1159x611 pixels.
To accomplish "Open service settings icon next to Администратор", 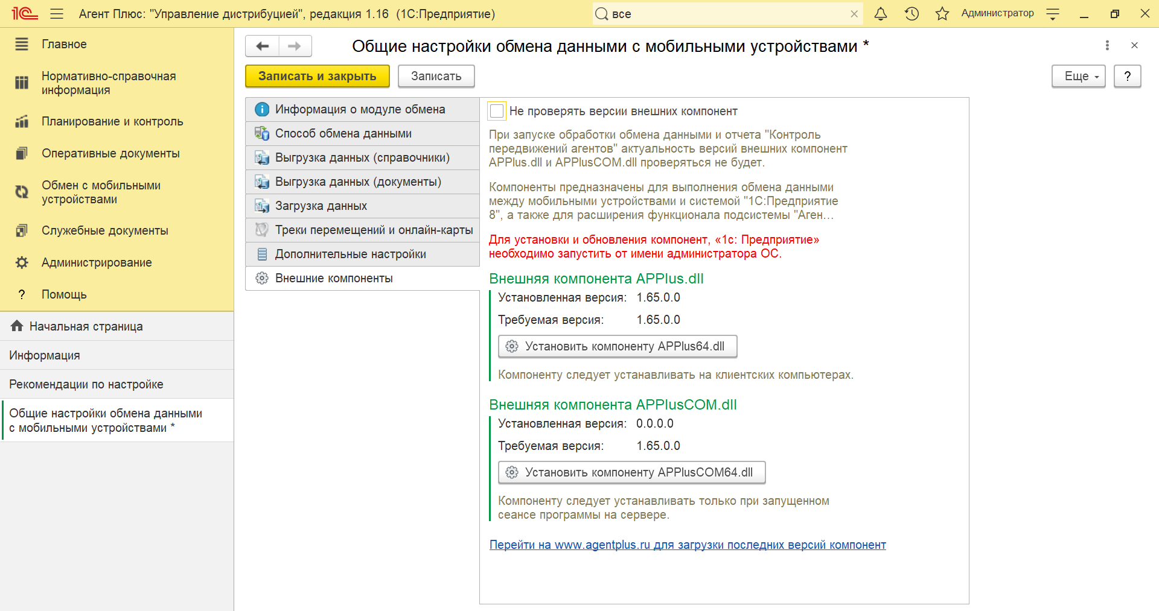I will (1053, 14).
